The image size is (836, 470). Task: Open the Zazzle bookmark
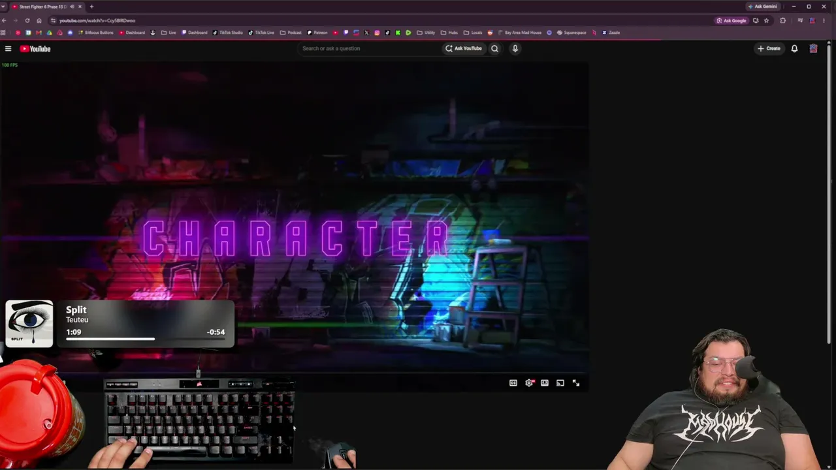tap(611, 33)
